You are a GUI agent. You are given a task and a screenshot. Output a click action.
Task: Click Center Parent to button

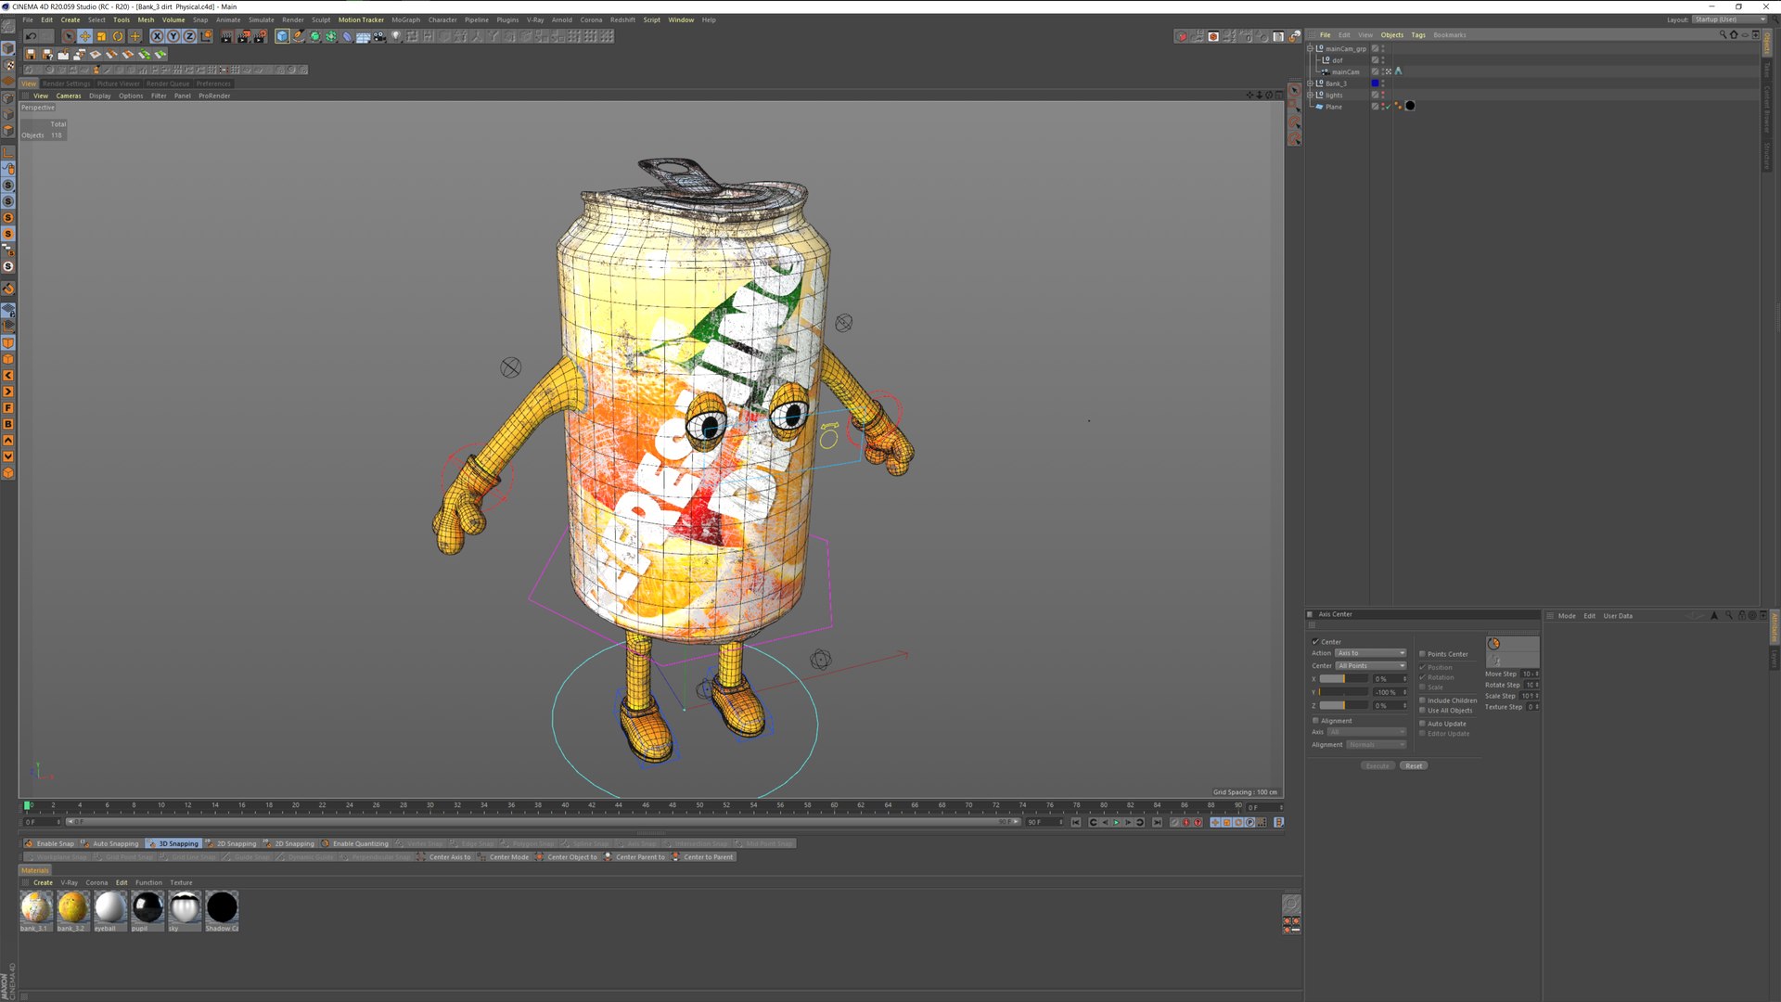pos(634,857)
